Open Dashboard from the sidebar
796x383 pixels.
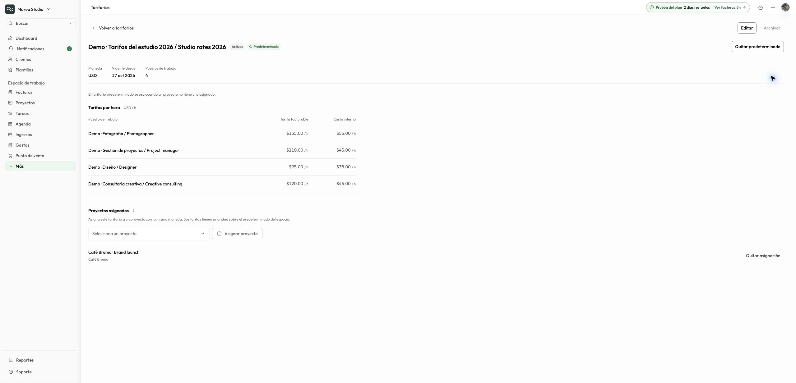coord(40,38)
